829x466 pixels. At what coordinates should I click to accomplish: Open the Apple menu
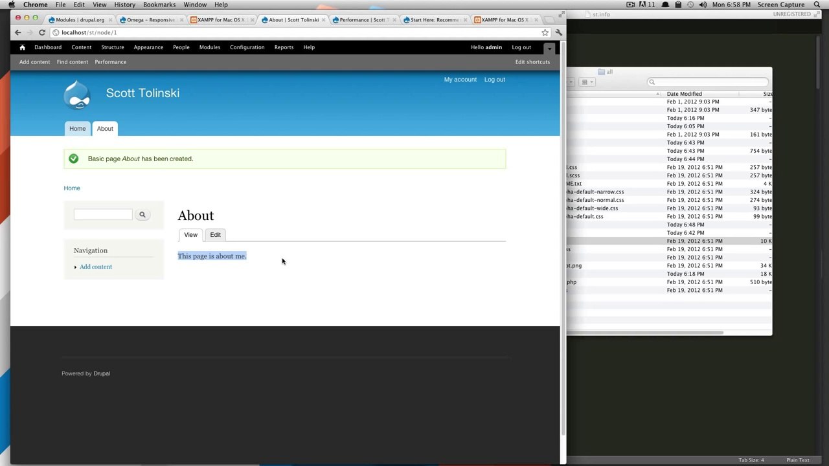coord(11,5)
